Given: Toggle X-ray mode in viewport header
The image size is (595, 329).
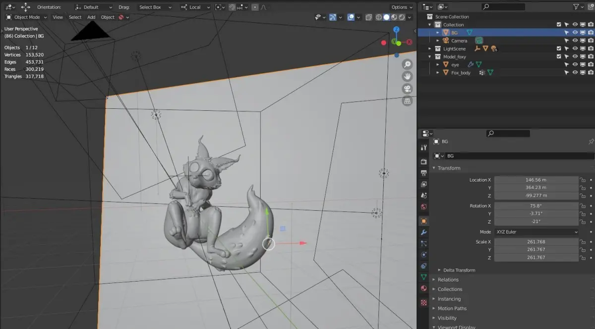Looking at the screenshot, I should pos(369,17).
